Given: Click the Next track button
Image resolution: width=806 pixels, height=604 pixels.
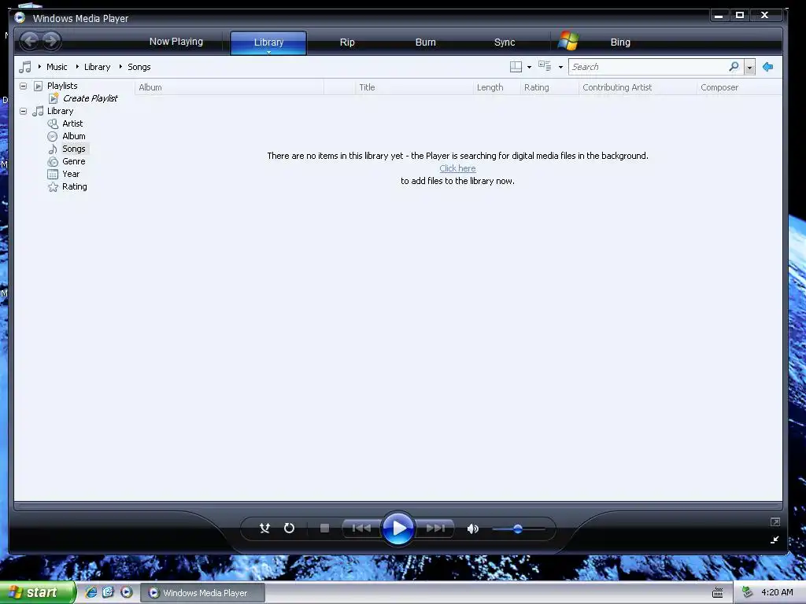Looking at the screenshot, I should [x=434, y=528].
